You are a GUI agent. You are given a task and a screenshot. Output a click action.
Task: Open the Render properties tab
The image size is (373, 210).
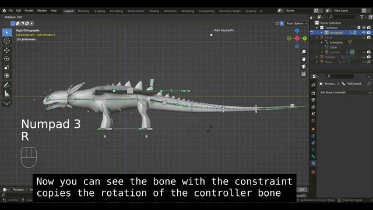point(314,93)
